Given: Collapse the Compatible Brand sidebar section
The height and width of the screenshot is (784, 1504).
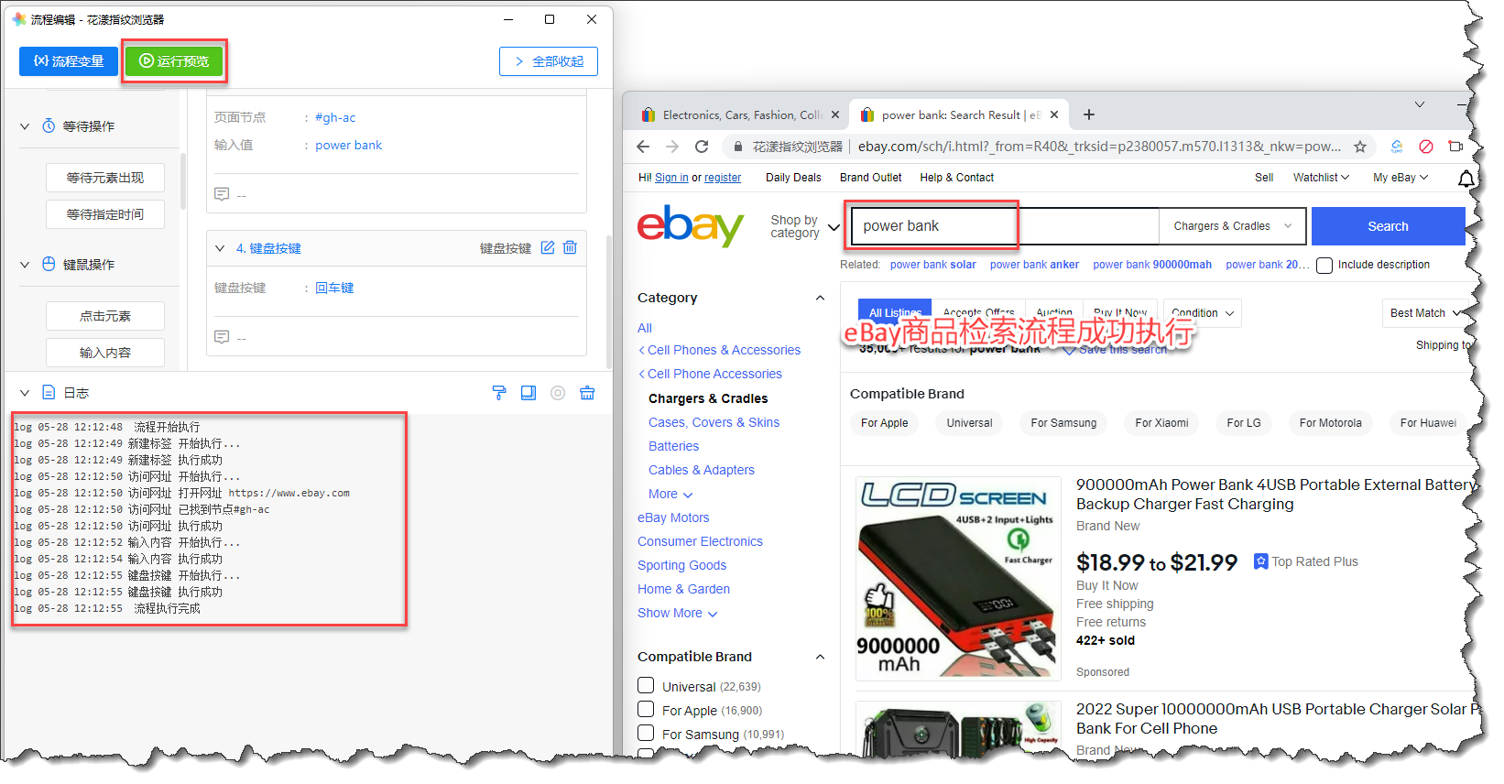Looking at the screenshot, I should (x=820, y=657).
